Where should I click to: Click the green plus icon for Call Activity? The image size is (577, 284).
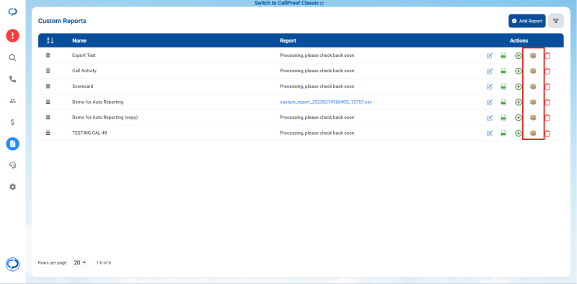518,71
